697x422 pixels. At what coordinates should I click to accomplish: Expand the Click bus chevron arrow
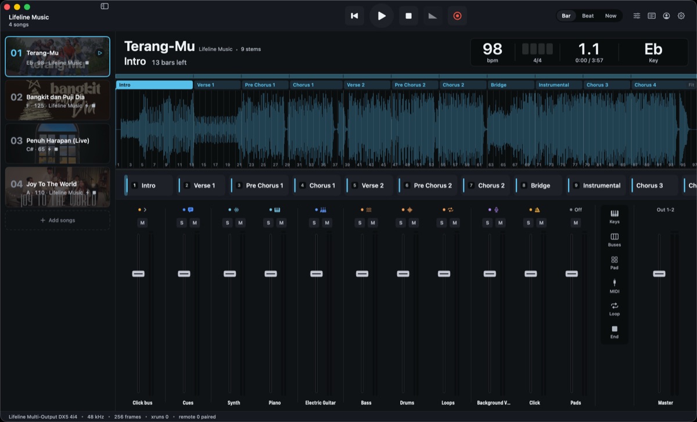tap(145, 210)
